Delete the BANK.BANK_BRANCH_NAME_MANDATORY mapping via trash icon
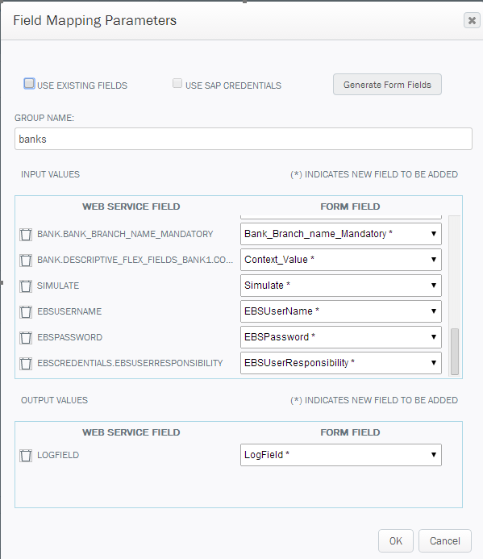The width and height of the screenshot is (483, 559). pos(26,235)
